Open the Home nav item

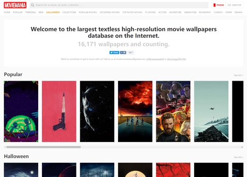[7, 12]
